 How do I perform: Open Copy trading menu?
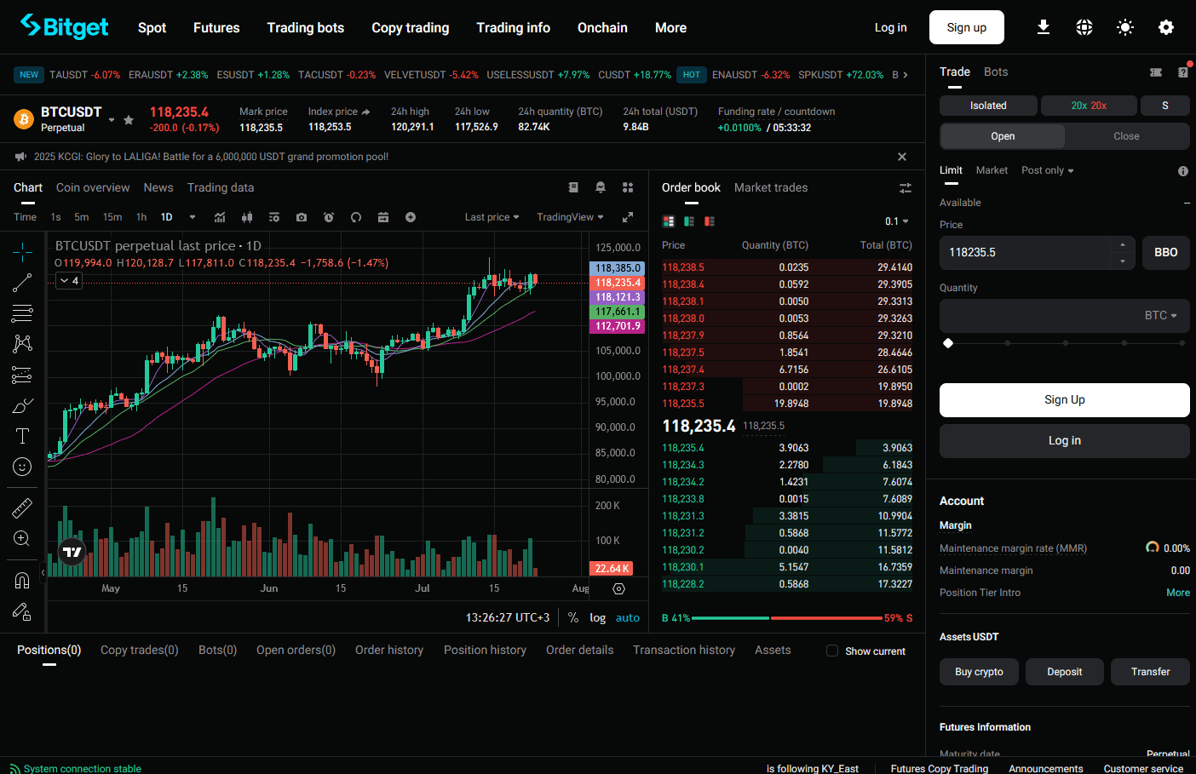[x=411, y=27]
